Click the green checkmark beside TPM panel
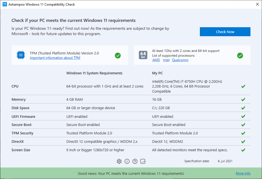Screen dimensions: 262x179 118,56
